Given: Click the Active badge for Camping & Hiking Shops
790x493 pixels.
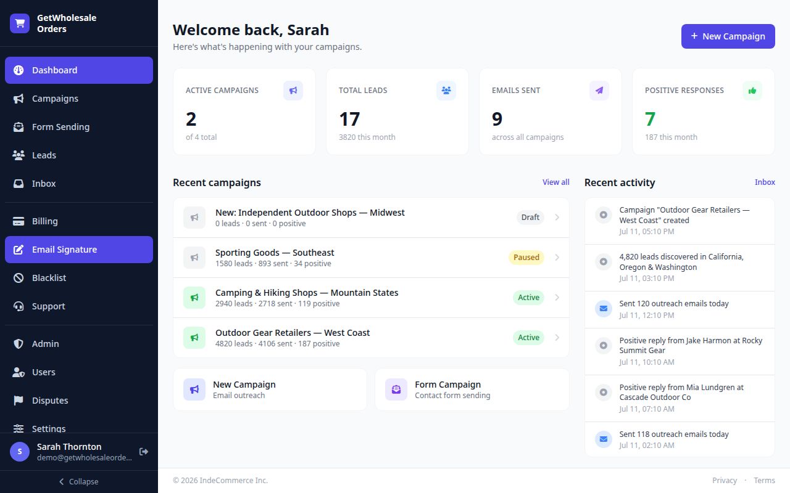Looking at the screenshot, I should coord(528,298).
